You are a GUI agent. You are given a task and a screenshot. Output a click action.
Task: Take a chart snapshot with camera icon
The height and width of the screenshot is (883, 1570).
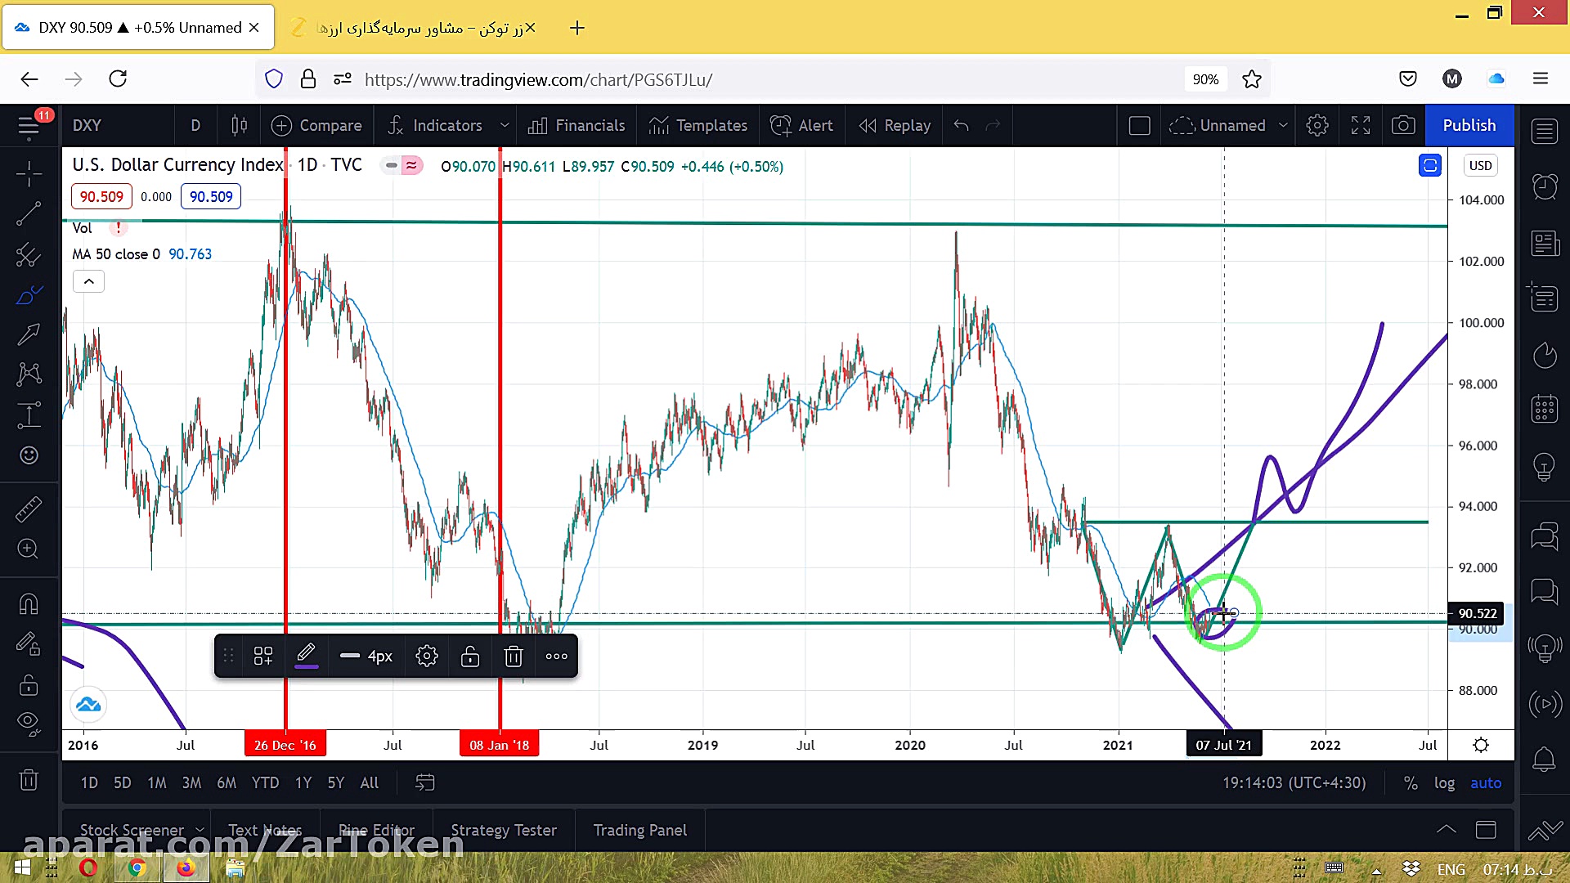(x=1403, y=125)
